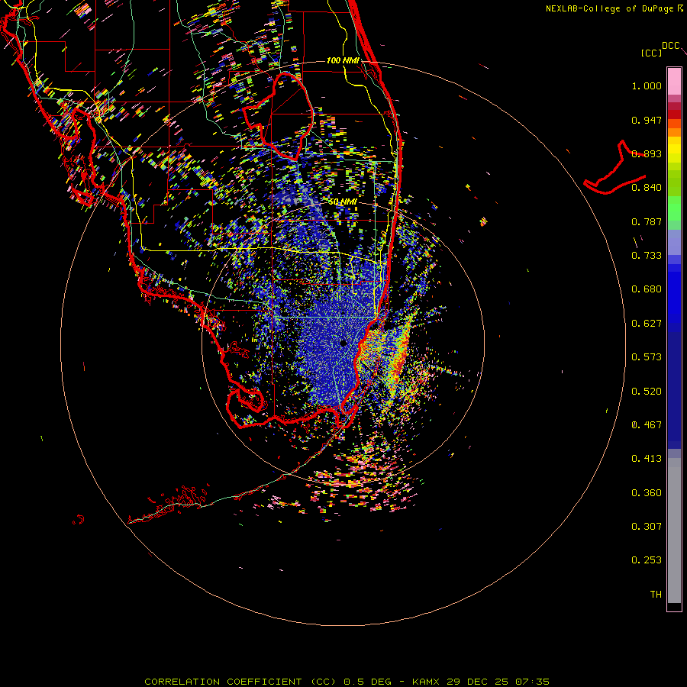Select the 0.680 legend value

tap(647, 289)
